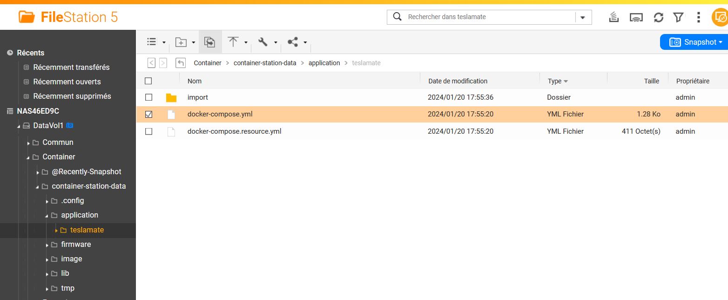Screen dimensions: 728x300
Task: Click the network media player cast icon
Action: click(x=636, y=18)
